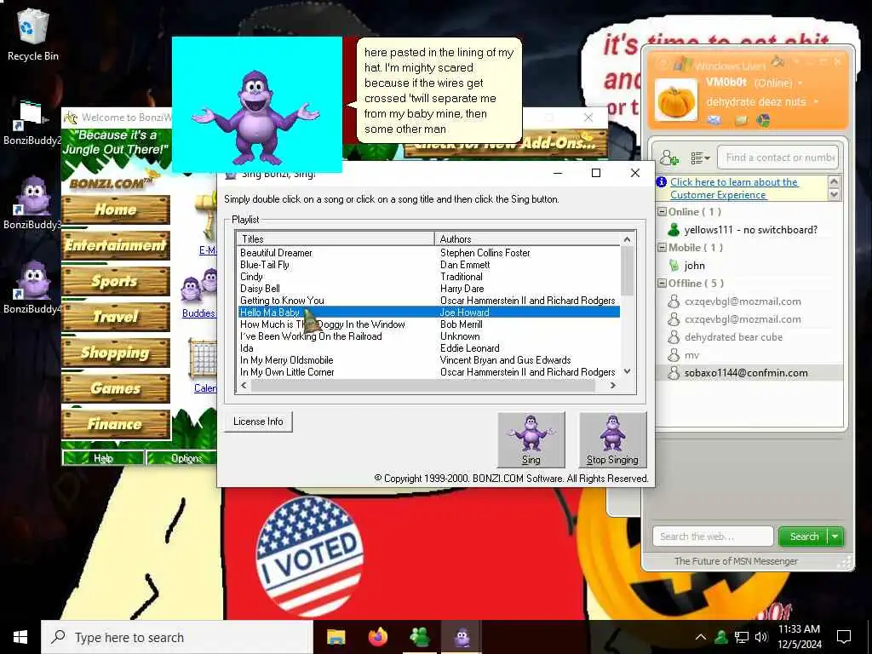Select the highlighted Hello Ma Baby row
This screenshot has width=872, height=654.
click(429, 313)
